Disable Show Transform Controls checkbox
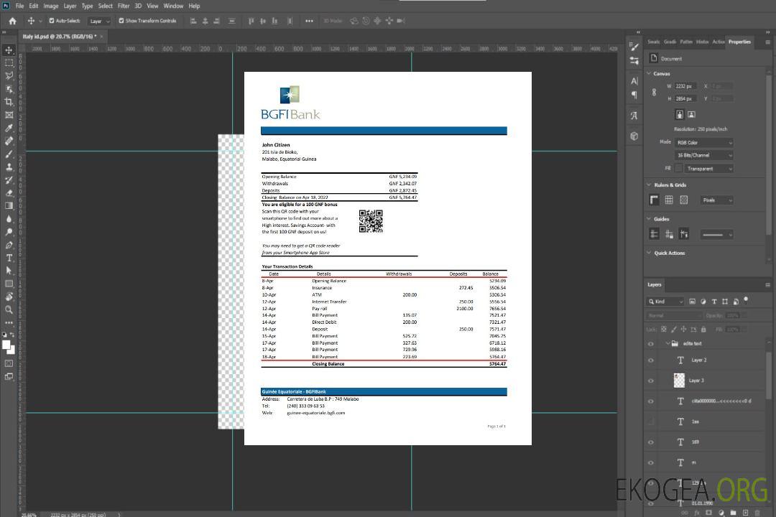 click(x=121, y=21)
